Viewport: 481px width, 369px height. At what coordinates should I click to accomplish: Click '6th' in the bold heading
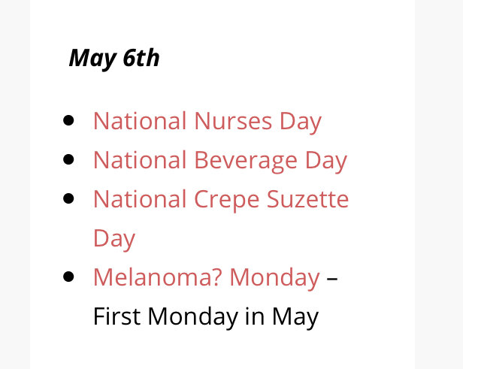click(141, 57)
